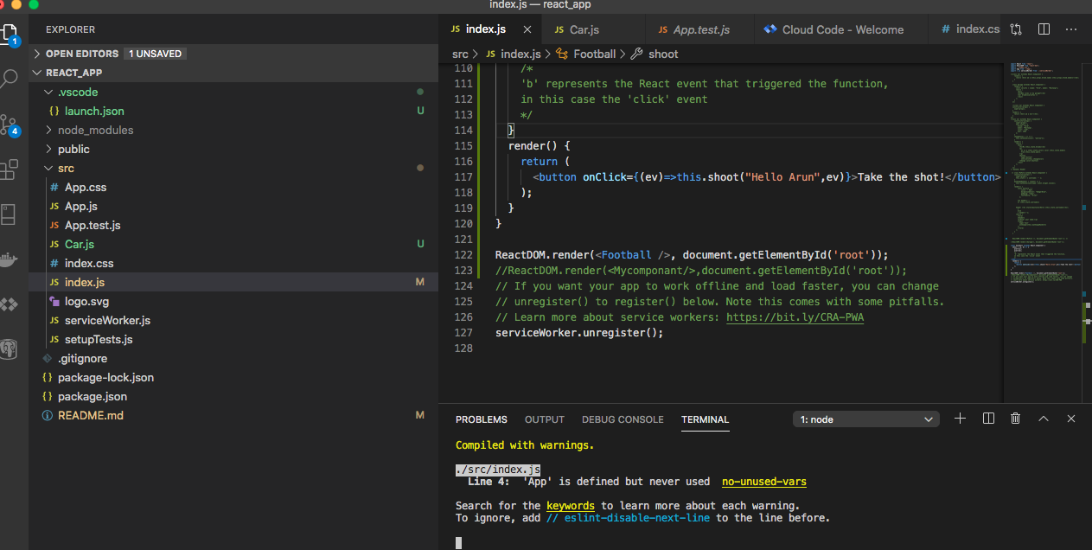Create a new terminal with plus icon
The image size is (1092, 550).
[x=960, y=419]
